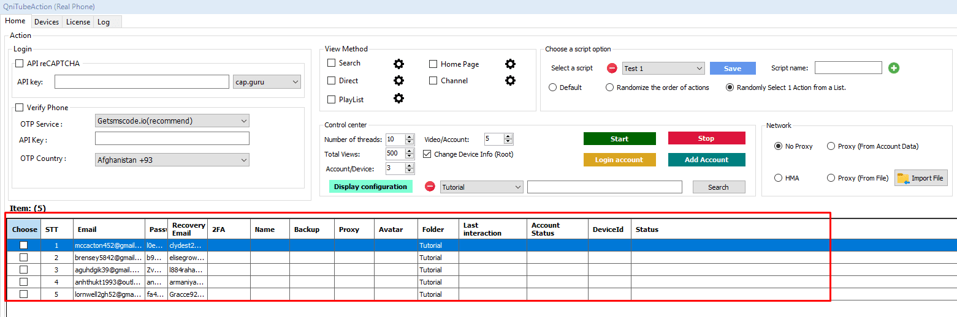The width and height of the screenshot is (957, 317).
Task: Tick the PlayList view method checkbox
Action: click(332, 99)
